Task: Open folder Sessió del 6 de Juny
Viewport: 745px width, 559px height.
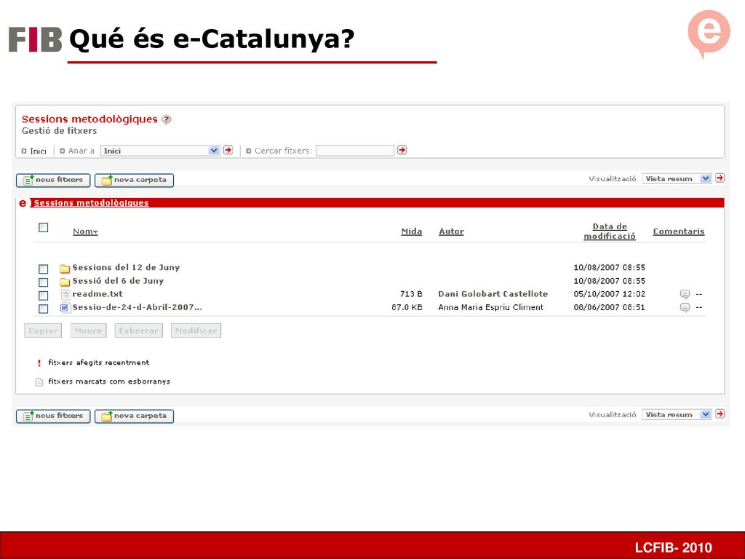Action: click(118, 281)
